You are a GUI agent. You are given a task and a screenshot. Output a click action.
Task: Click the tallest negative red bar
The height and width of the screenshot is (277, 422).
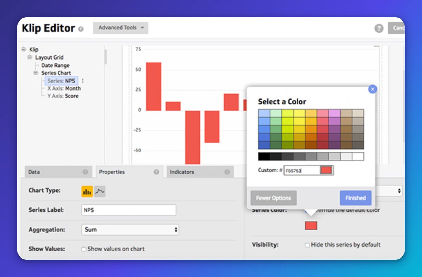point(192,137)
